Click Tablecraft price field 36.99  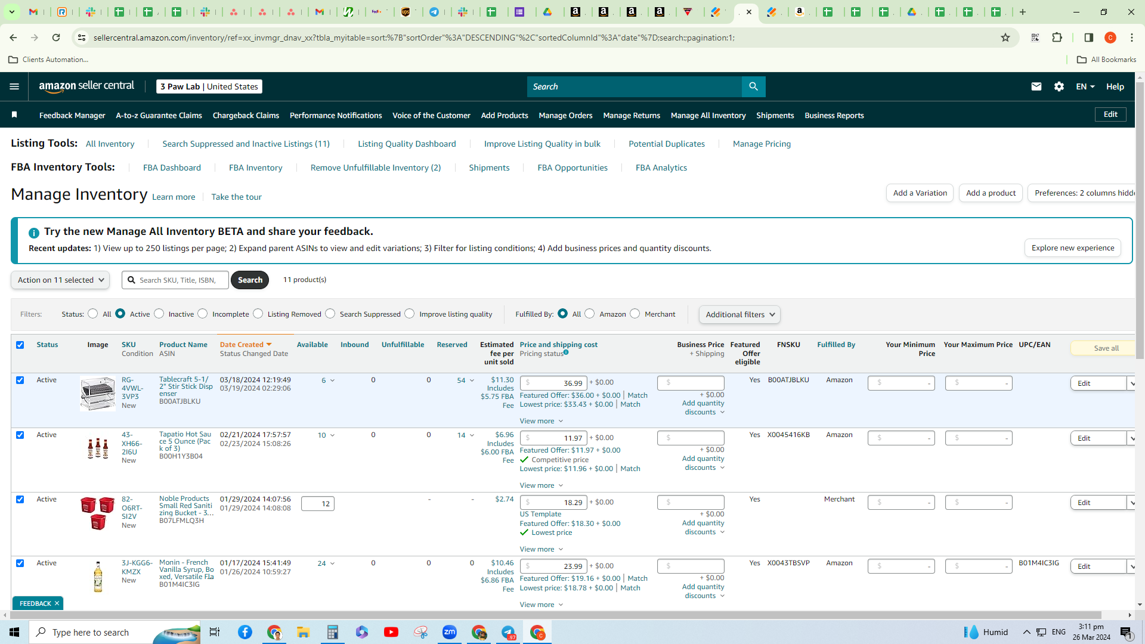pyautogui.click(x=553, y=383)
